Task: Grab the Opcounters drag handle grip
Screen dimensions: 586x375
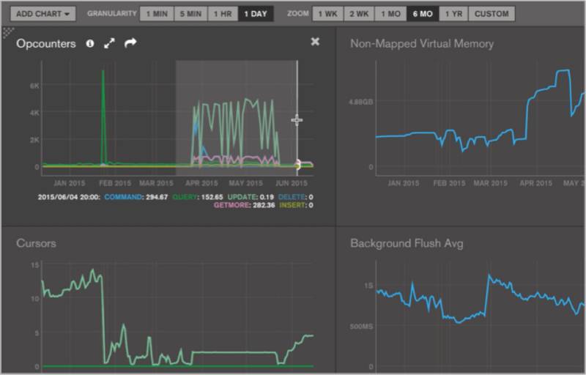Action: point(8,33)
